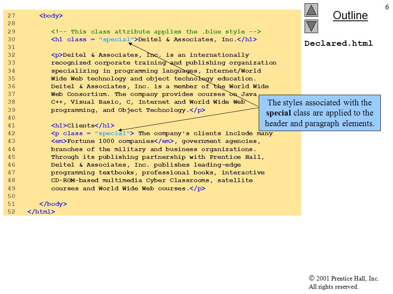Click the blue special class callout note
This screenshot has height=294, width=393.
click(x=320, y=113)
